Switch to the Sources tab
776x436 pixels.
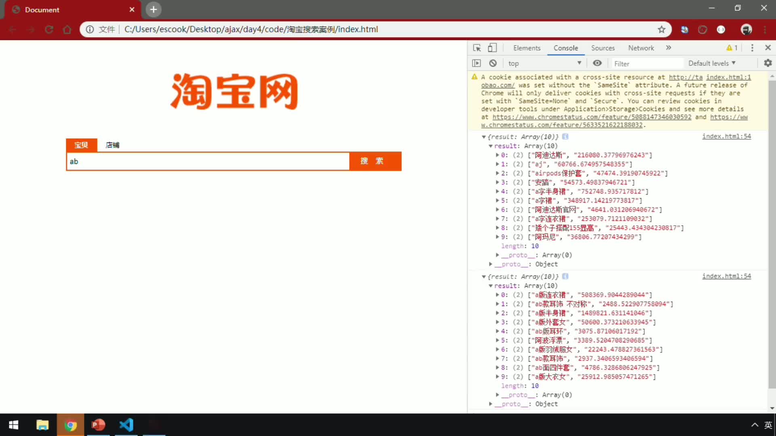(x=603, y=48)
